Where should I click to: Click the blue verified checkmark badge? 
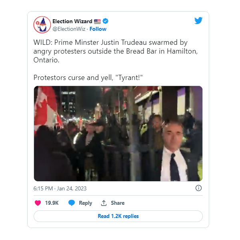pos(105,21)
